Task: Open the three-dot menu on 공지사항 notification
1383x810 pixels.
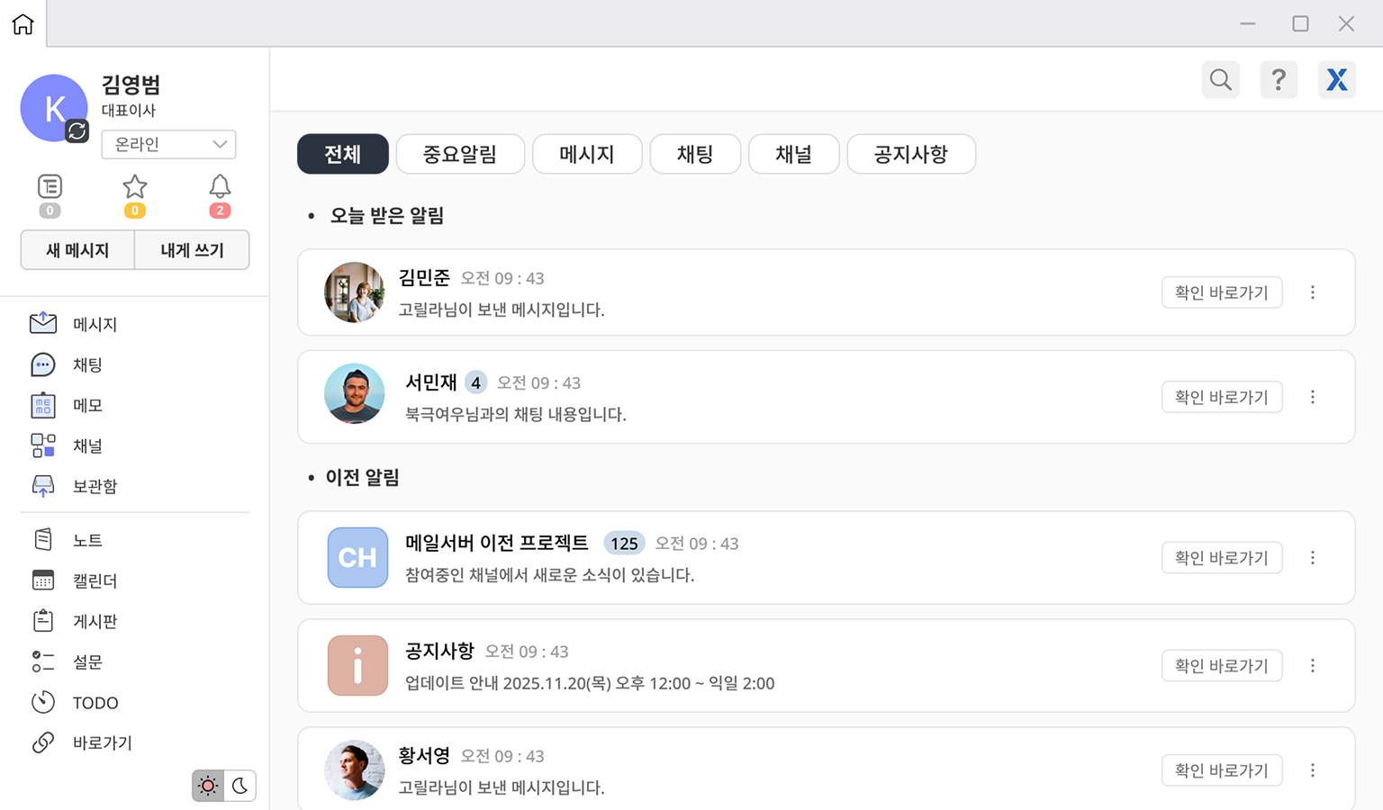Action: click(x=1313, y=666)
